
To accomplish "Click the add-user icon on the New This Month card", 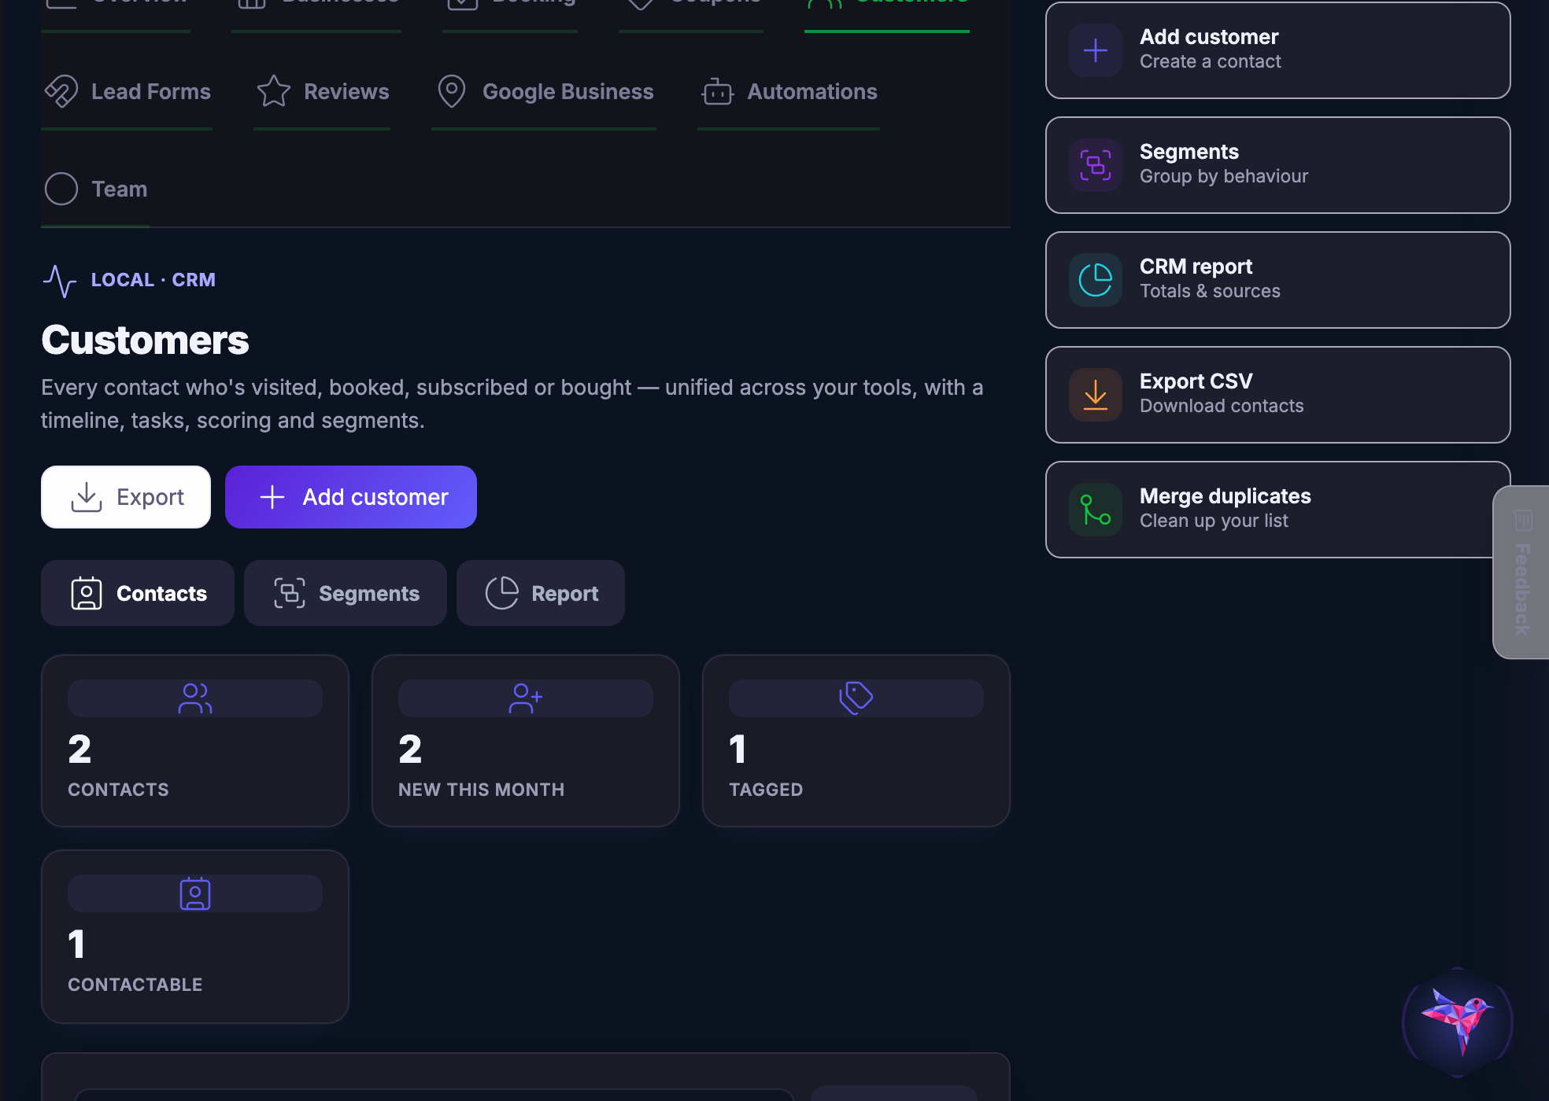I will pos(526,698).
